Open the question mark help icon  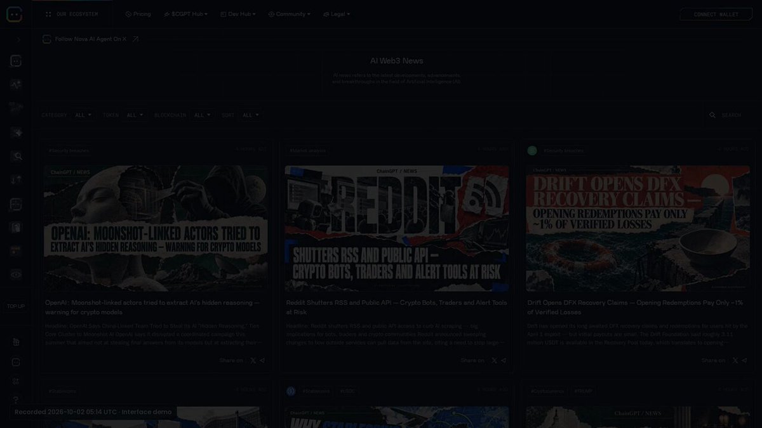click(x=17, y=399)
